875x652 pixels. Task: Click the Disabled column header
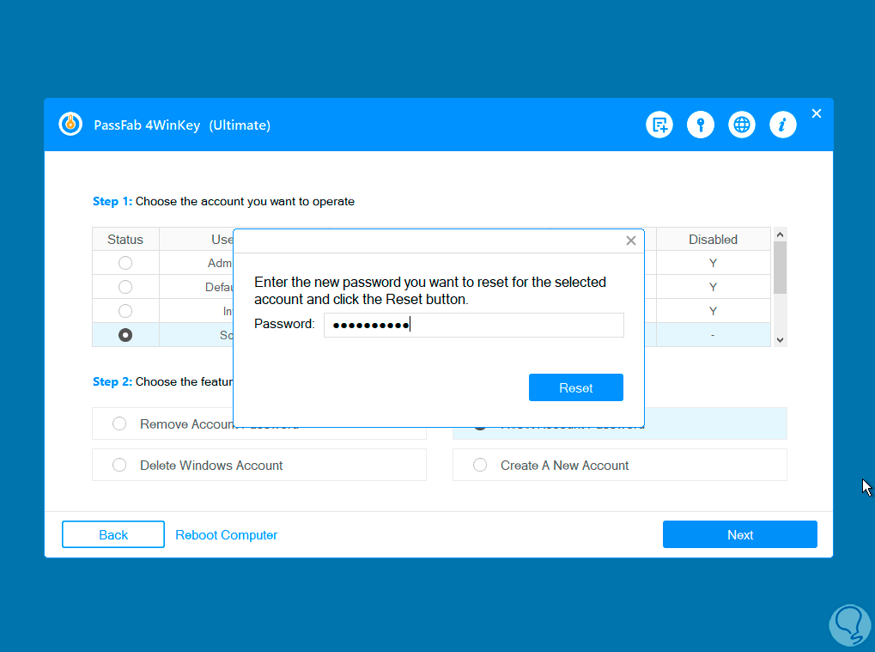point(714,240)
